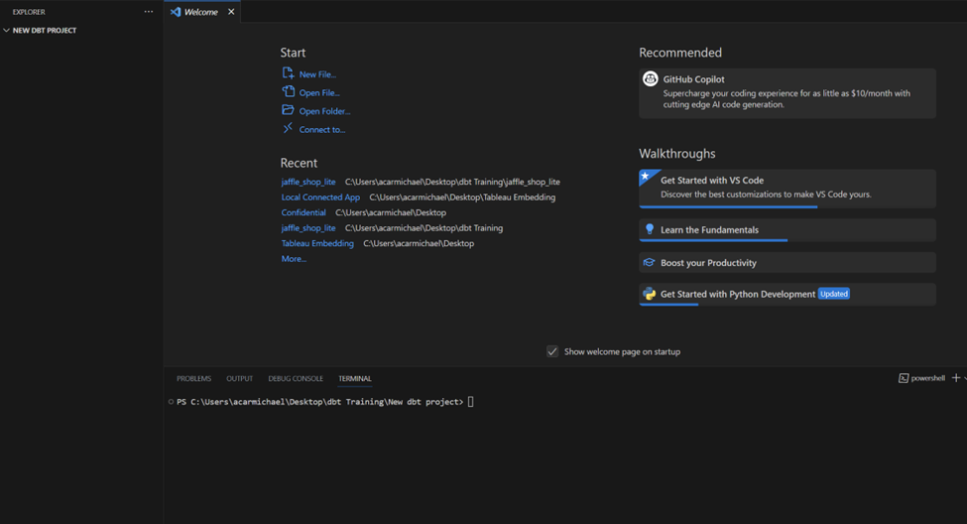Screen dimensions: 967x524
Task: Click the Open File icon
Action: (288, 91)
